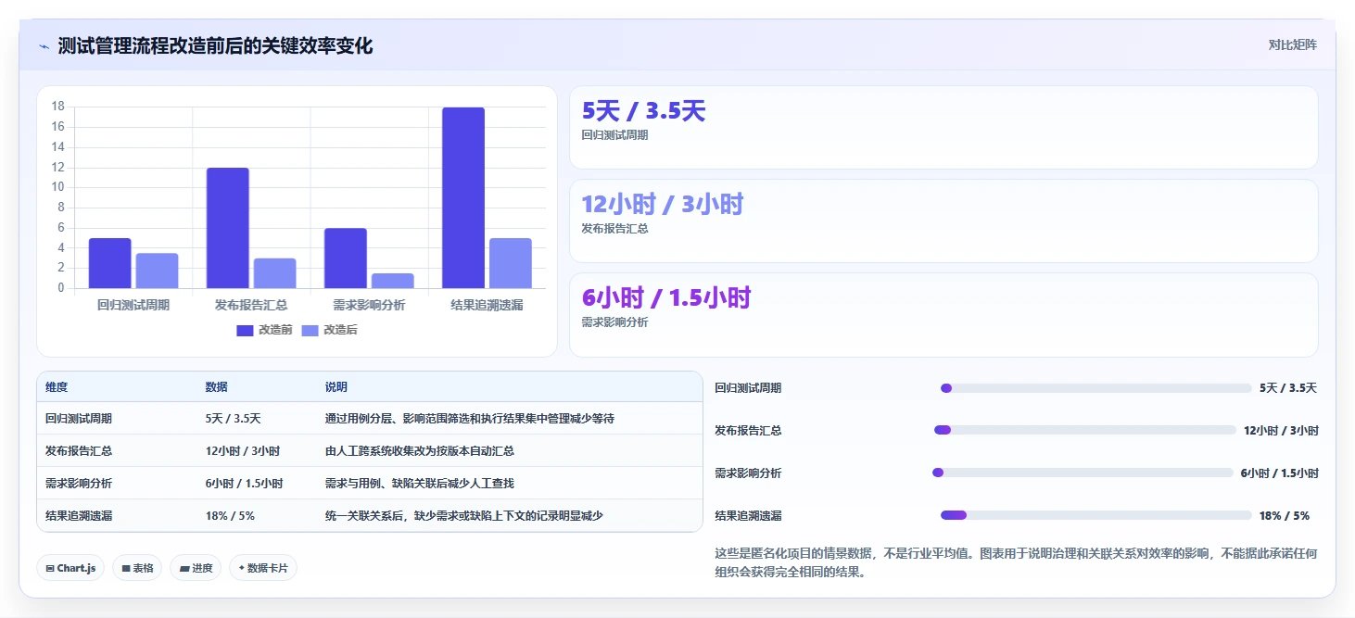Select the 回归测试周期 table row cell

tap(79, 419)
